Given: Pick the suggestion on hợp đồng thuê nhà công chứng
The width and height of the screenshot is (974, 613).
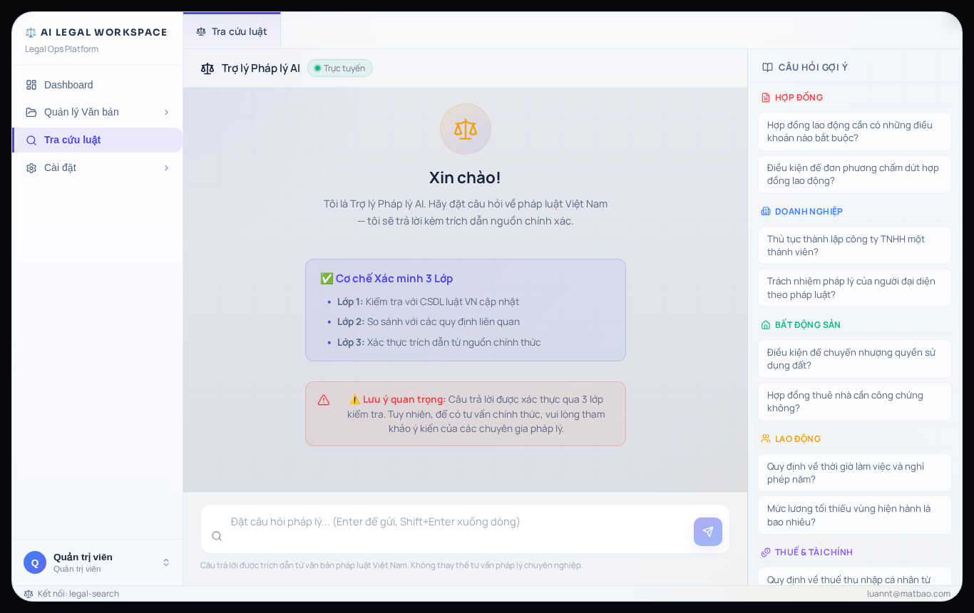Looking at the screenshot, I should pos(855,401).
